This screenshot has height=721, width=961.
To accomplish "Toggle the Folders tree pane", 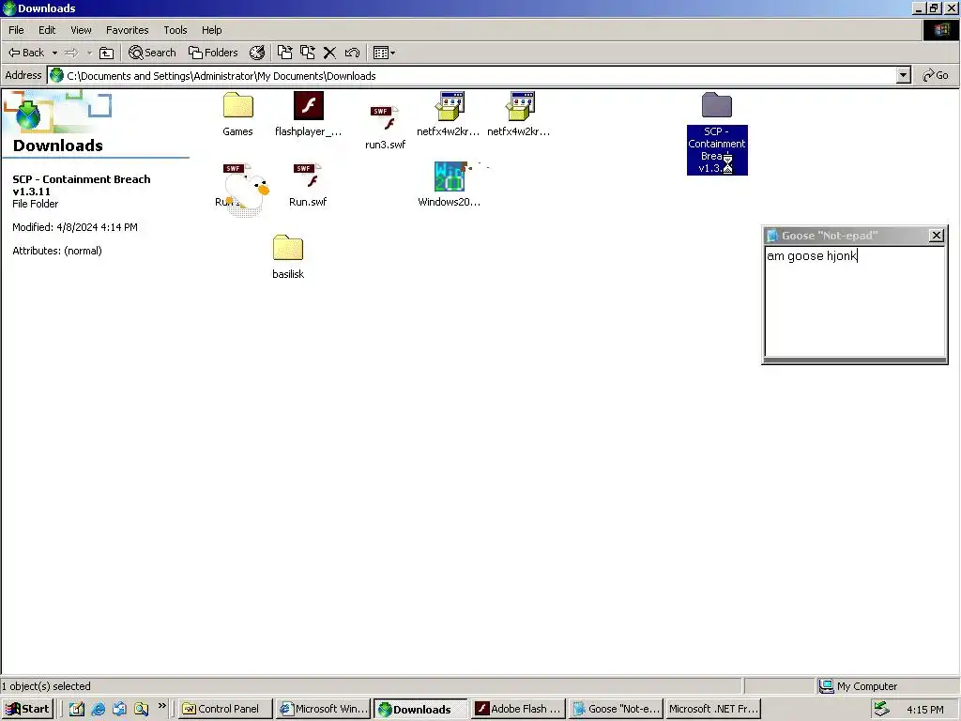I will point(213,53).
